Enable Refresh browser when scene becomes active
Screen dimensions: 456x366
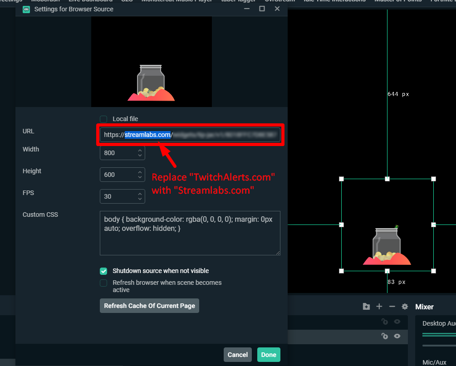103,283
